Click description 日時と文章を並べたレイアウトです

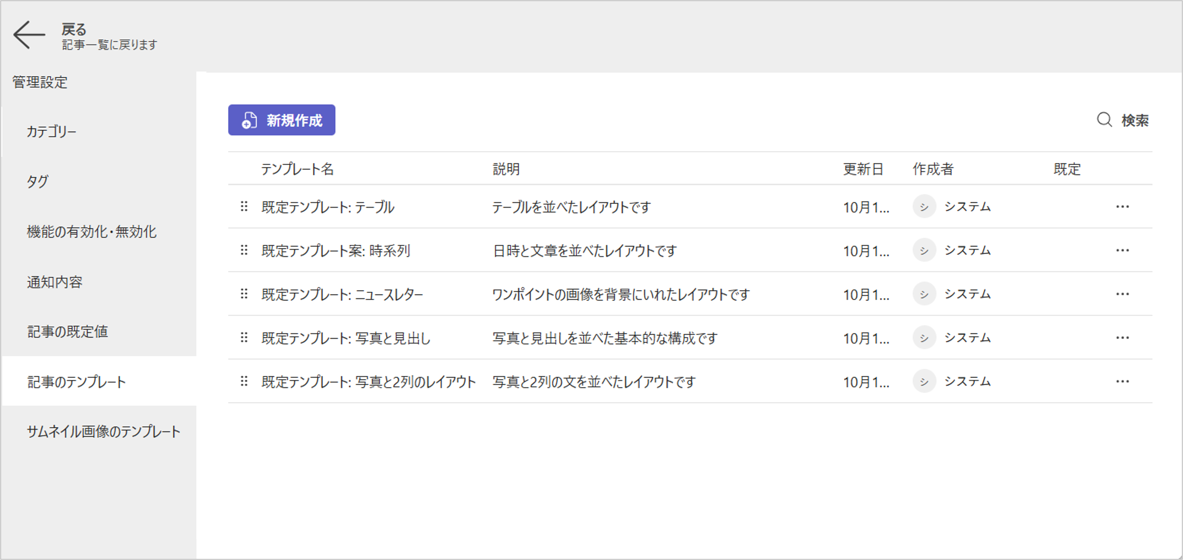coord(585,251)
